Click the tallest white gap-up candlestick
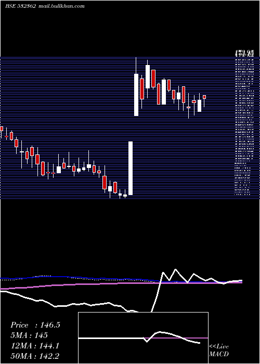Image resolution: width=260 pixels, height=364 pixels. (x=131, y=168)
